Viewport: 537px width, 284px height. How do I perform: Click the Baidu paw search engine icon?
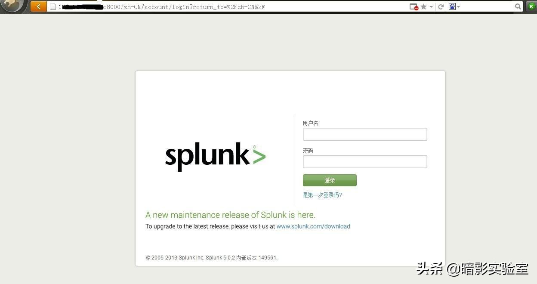coord(452,6)
